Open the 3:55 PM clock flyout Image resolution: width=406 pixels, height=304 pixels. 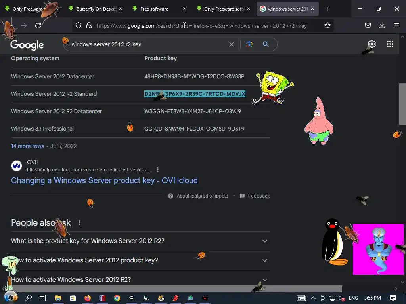(x=373, y=298)
